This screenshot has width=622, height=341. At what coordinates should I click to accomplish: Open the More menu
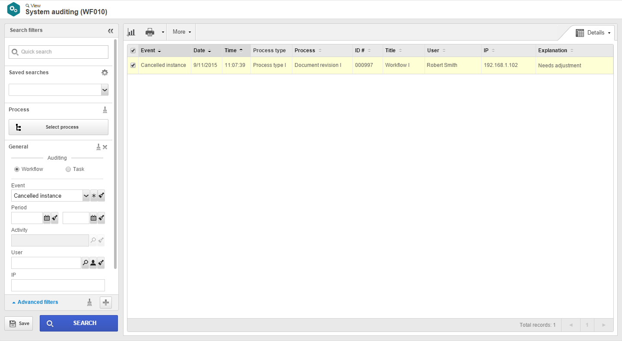click(181, 32)
